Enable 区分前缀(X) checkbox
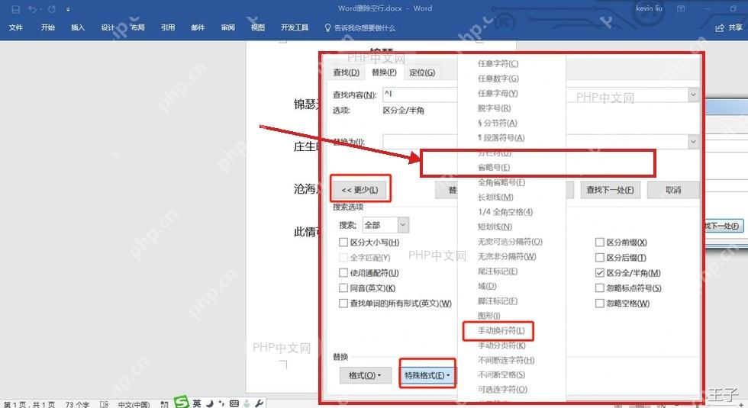Screen dimensions: 748x408 (x=600, y=243)
